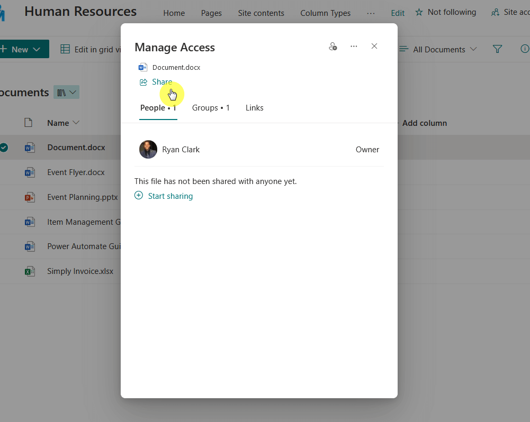Sort by the Name column header
The width and height of the screenshot is (530, 422).
63,123
